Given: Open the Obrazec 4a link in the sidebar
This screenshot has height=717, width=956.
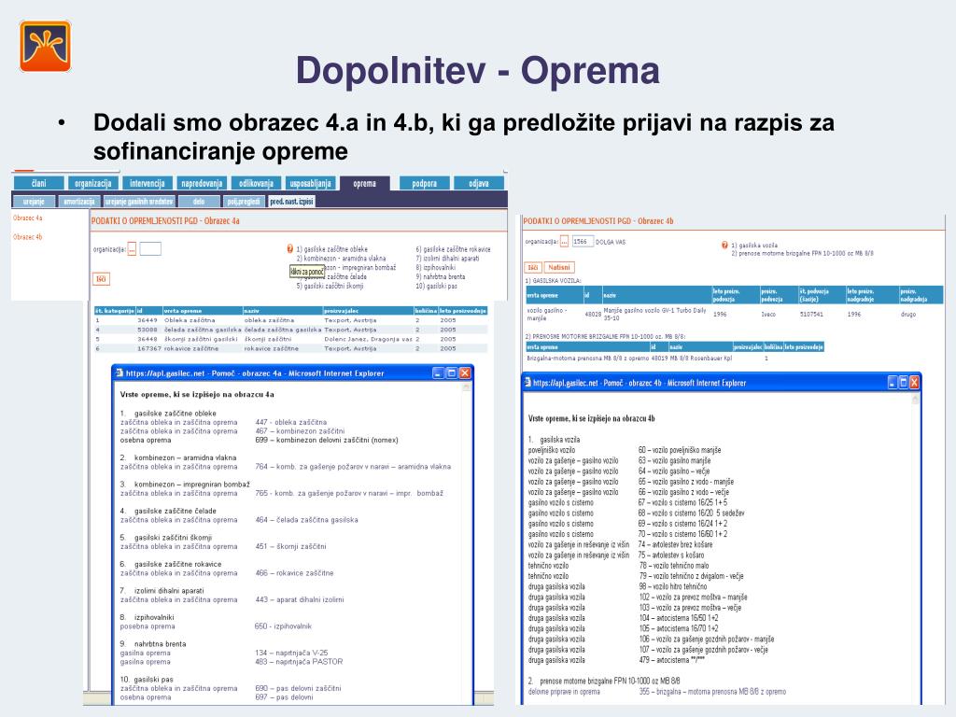Looking at the screenshot, I should [28, 218].
